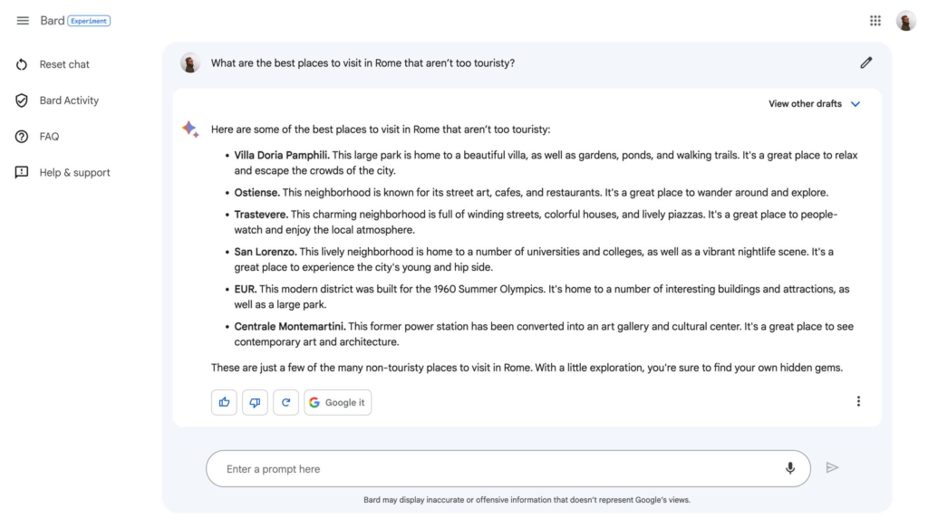Viewport: 928px width, 528px height.
Task: Regenerate the response with redo icon
Action: (285, 402)
